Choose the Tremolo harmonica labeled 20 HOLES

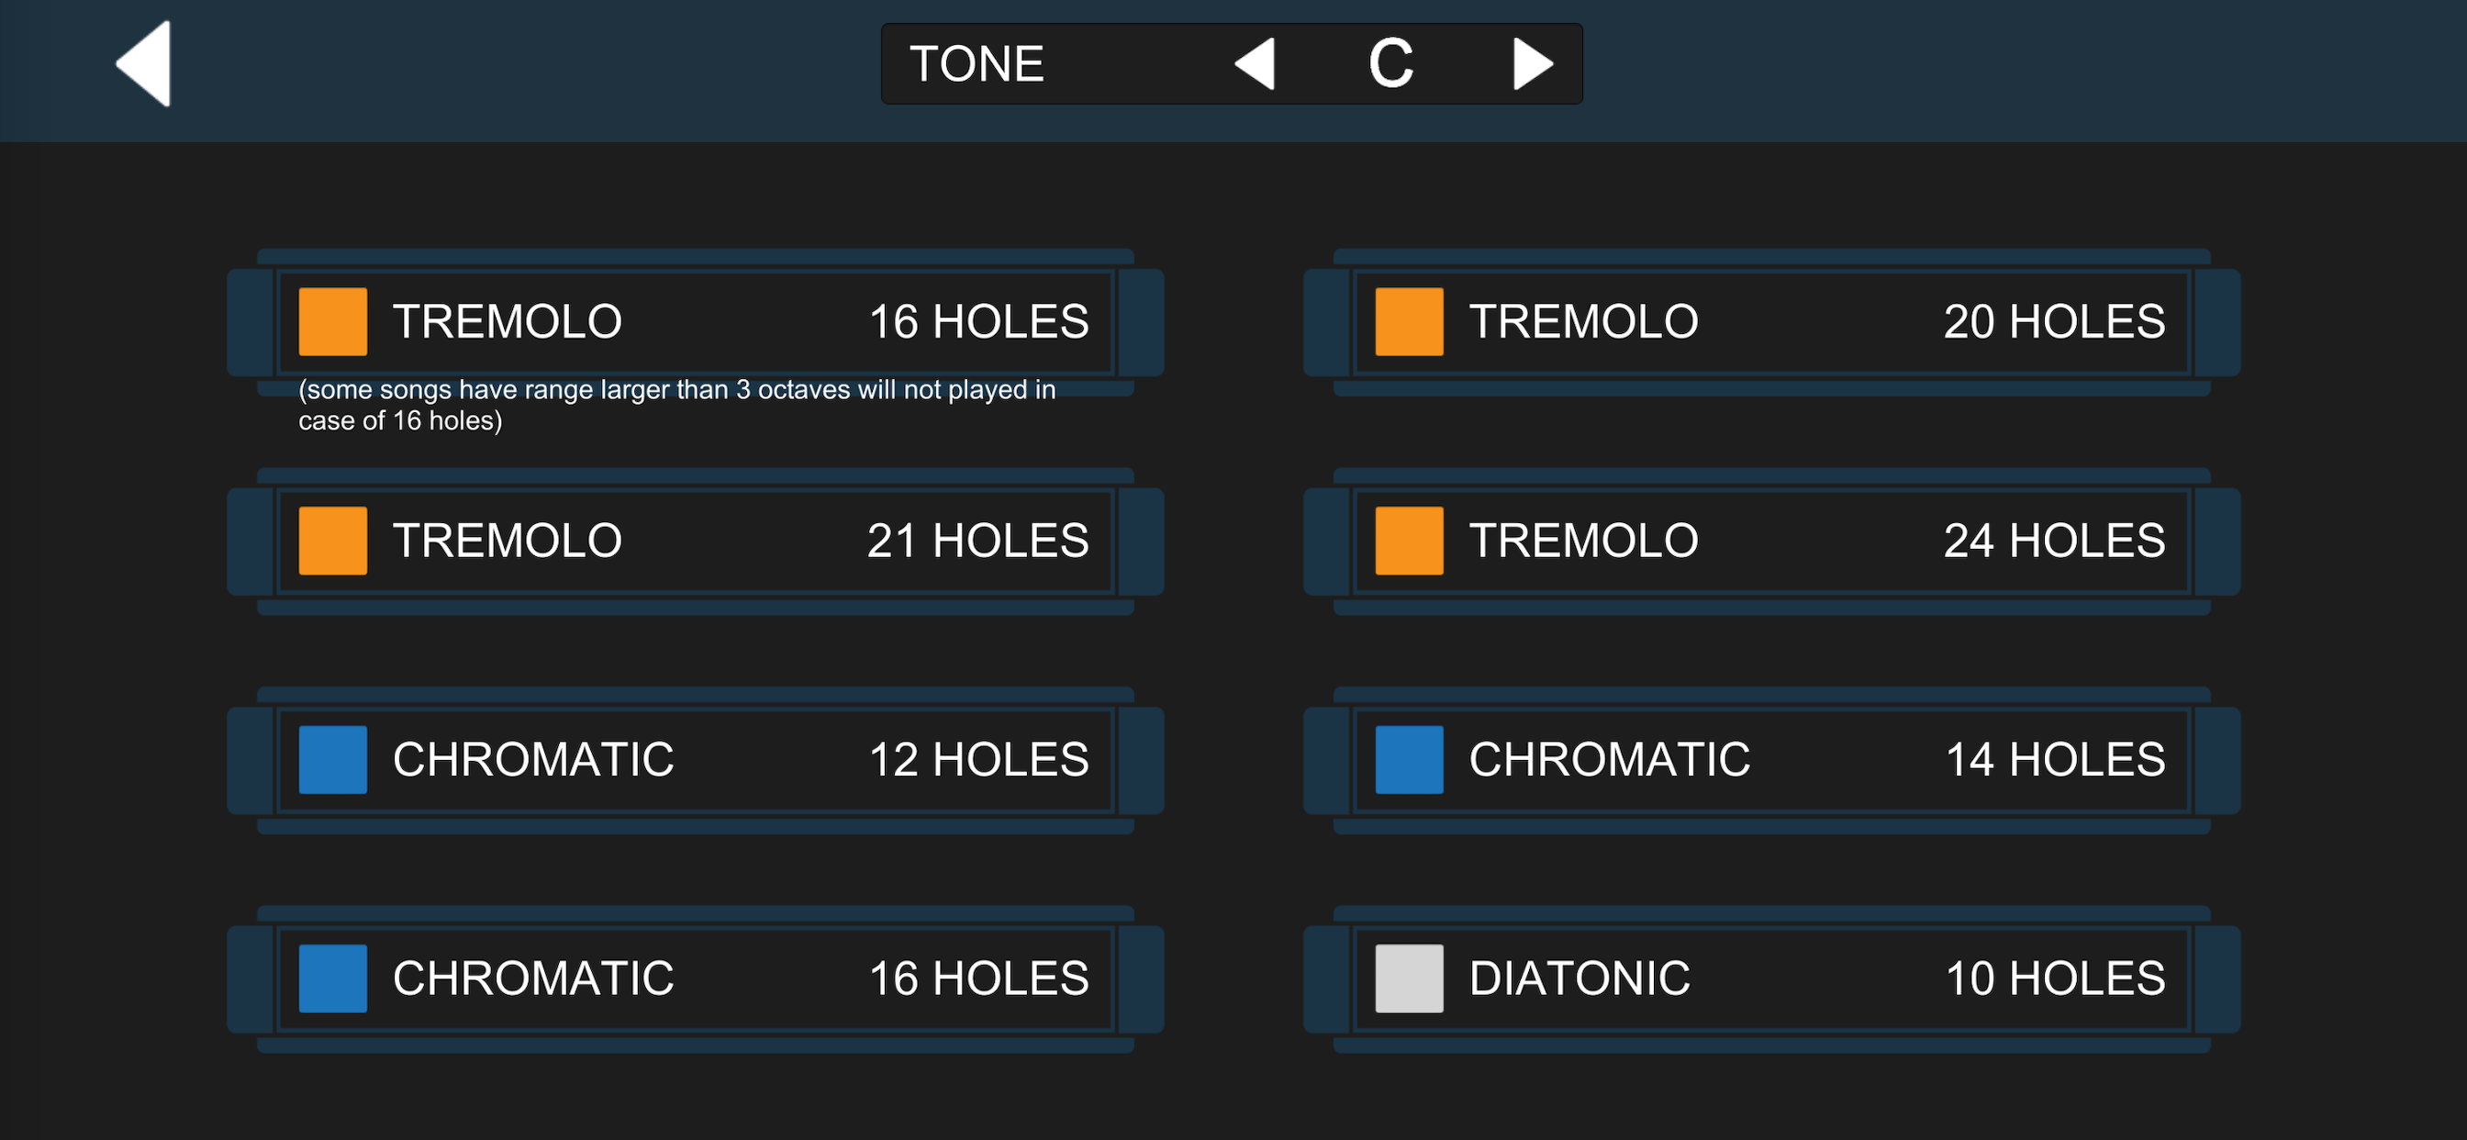coord(1771,322)
